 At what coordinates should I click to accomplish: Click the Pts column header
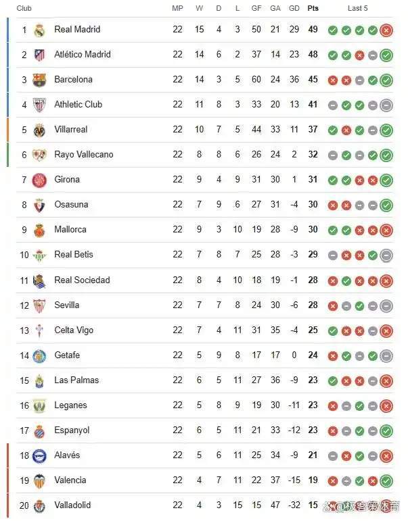click(313, 8)
